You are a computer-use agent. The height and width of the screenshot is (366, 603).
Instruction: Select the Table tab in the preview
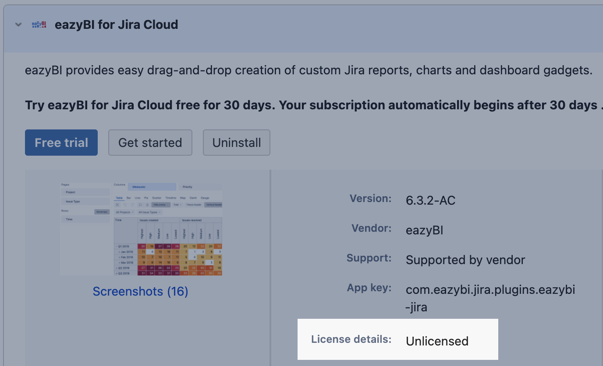click(x=119, y=198)
